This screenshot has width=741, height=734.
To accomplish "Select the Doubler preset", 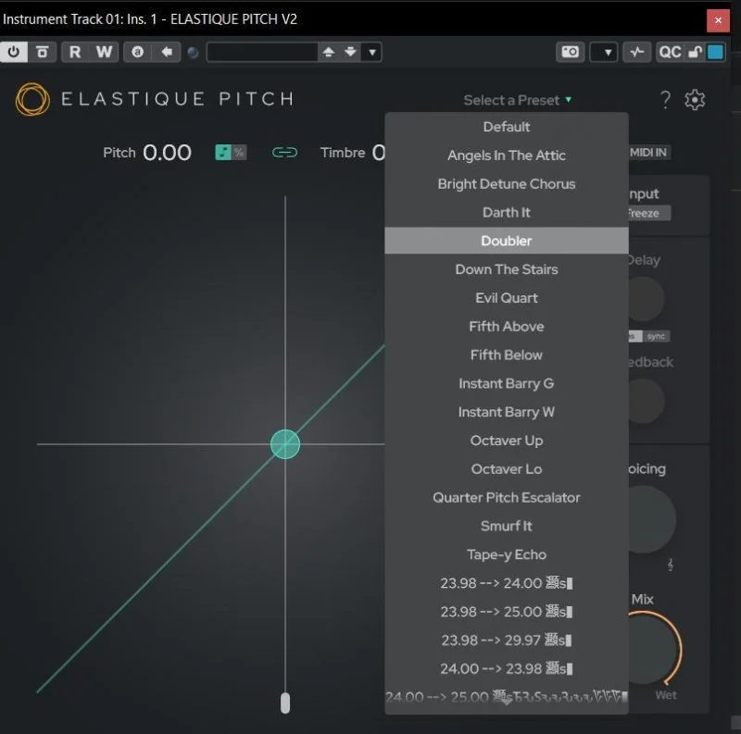I will click(x=507, y=241).
